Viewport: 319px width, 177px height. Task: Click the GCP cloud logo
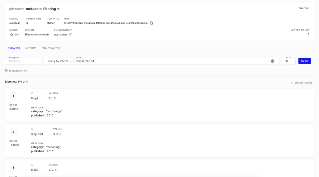click(x=12, y=35)
